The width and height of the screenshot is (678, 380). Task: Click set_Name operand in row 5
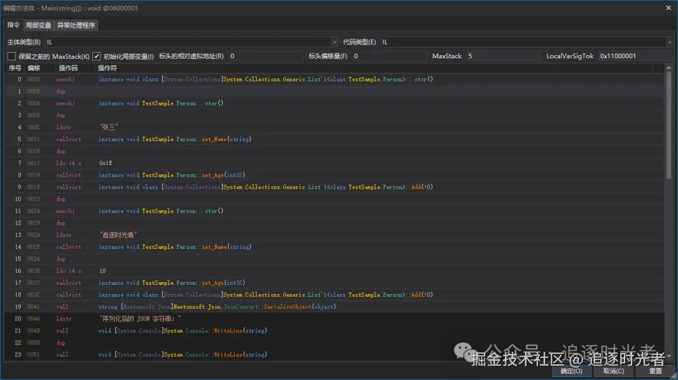pyautogui.click(x=175, y=139)
